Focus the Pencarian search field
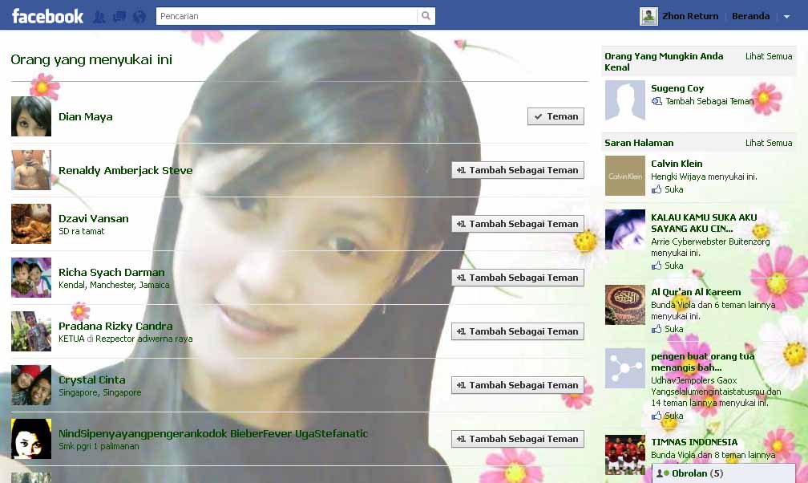The width and height of the screenshot is (808, 483). pos(286,16)
